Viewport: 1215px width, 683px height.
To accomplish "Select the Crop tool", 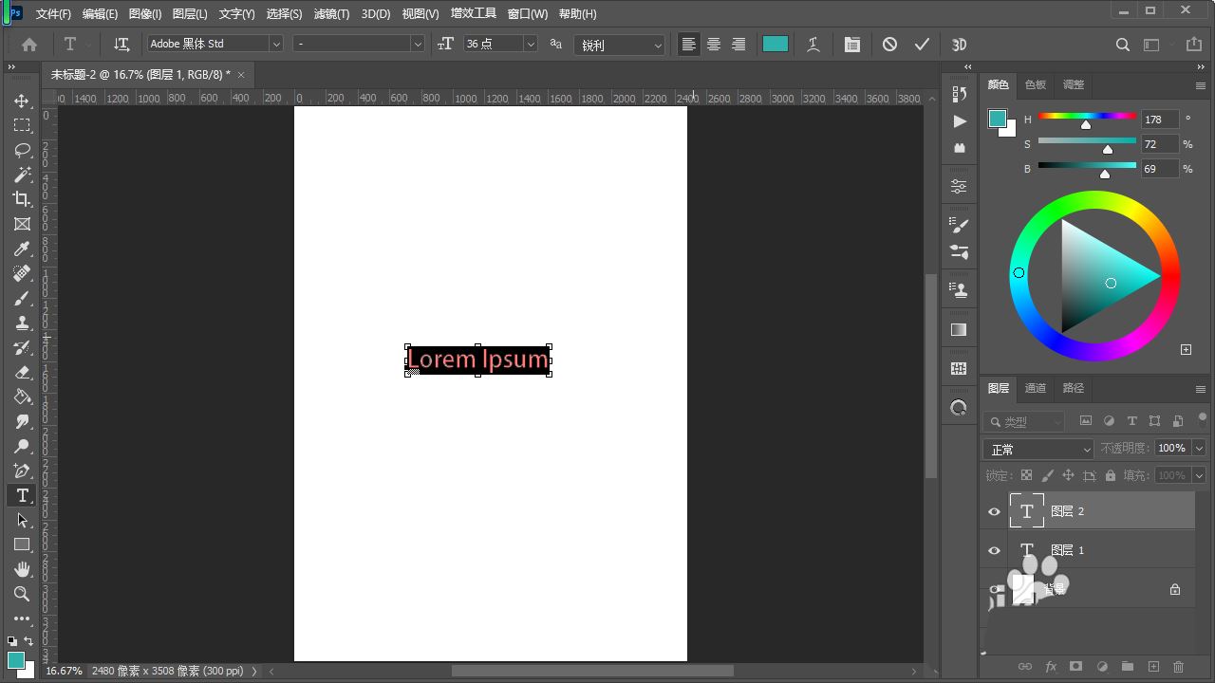I will point(22,199).
